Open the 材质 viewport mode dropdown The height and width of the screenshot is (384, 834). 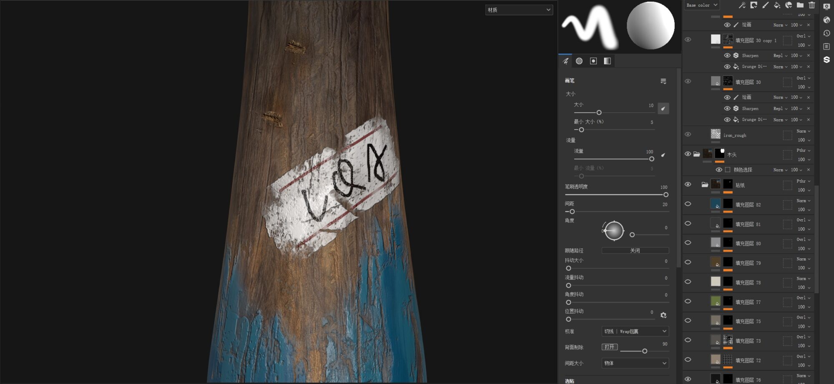coord(519,10)
